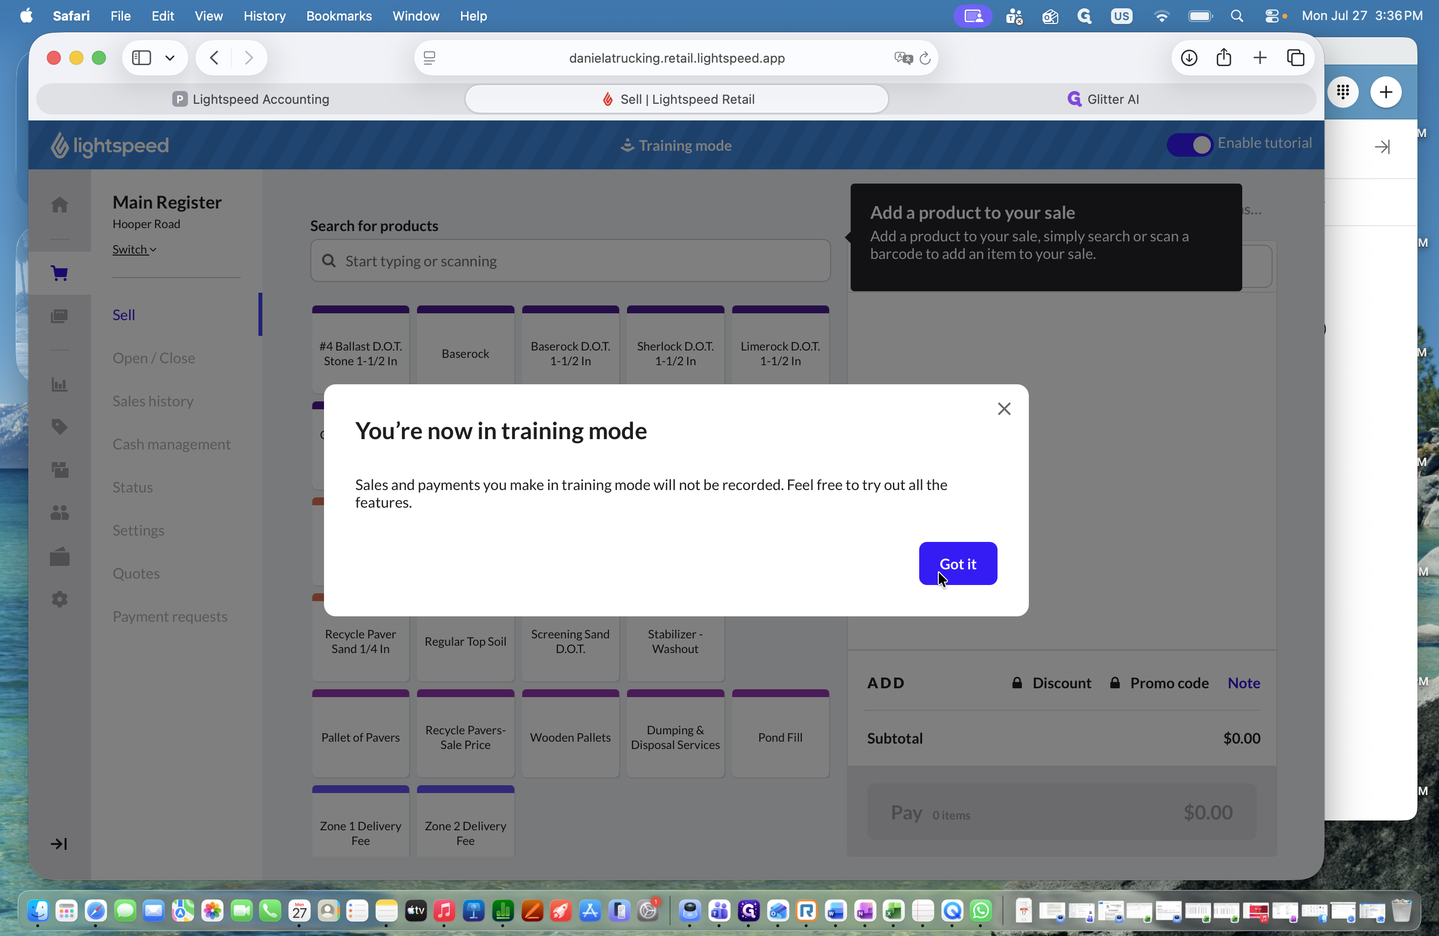Click Safari's Share icon

click(x=1224, y=57)
